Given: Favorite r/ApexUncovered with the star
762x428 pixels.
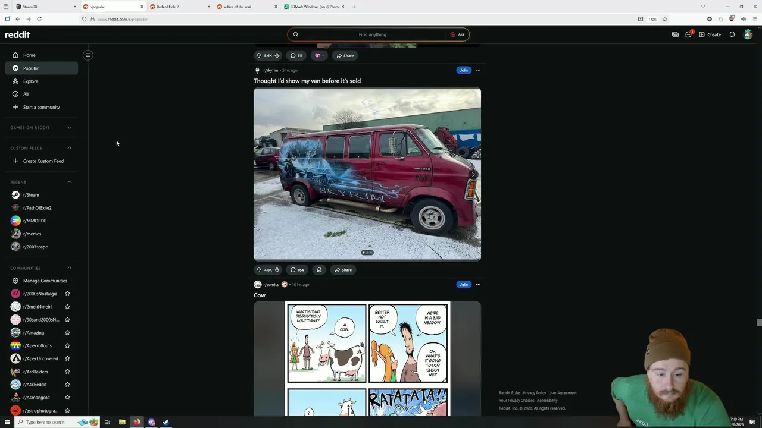Looking at the screenshot, I should tap(67, 358).
